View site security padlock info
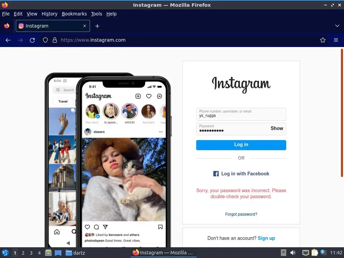This screenshot has height=258, width=344. 55,40
